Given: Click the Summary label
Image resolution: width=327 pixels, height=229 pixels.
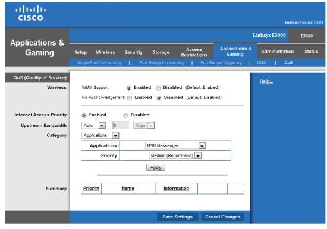Looking at the screenshot, I should click(56, 189).
